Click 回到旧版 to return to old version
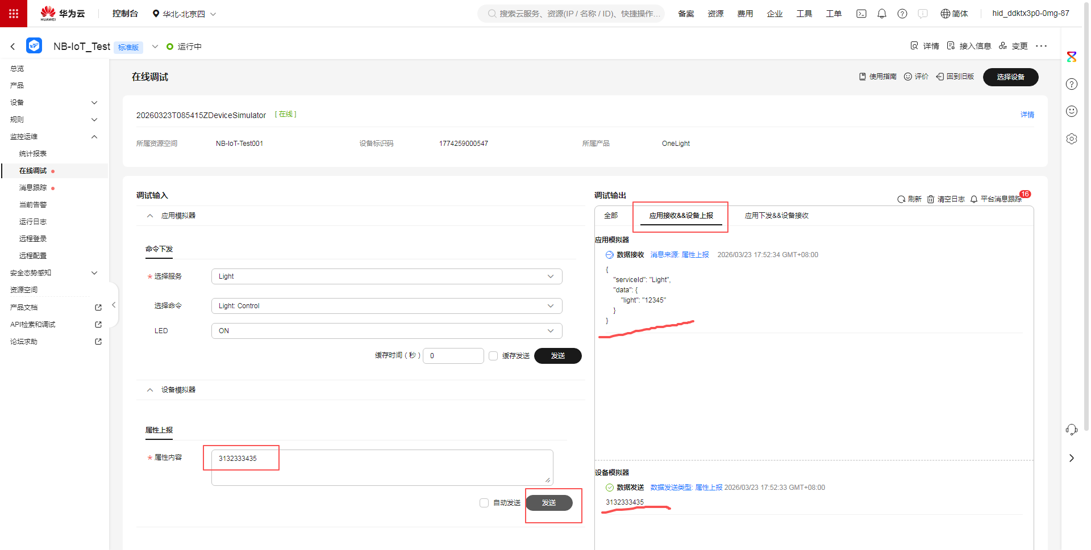The image size is (1091, 550). 955,77
